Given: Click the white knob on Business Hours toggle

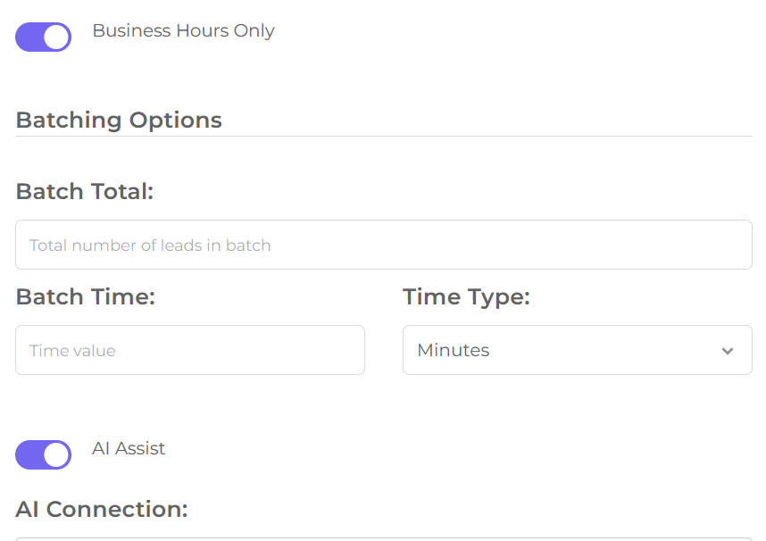Looking at the screenshot, I should [56, 37].
